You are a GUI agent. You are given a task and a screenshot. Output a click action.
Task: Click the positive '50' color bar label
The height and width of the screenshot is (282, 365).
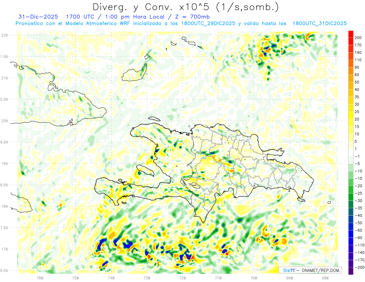click(357, 82)
